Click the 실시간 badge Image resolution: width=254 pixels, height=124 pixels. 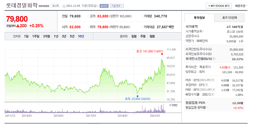tap(104, 6)
